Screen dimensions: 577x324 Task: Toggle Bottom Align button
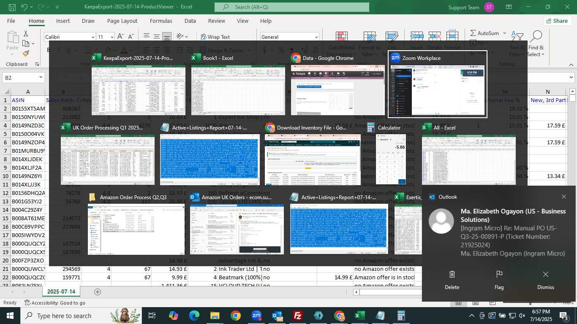tap(167, 37)
